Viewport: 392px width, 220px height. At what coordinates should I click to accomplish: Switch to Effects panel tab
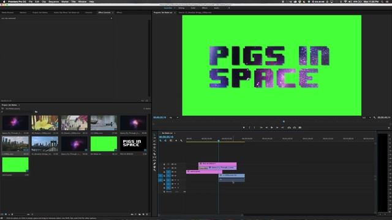pyautogui.click(x=119, y=12)
